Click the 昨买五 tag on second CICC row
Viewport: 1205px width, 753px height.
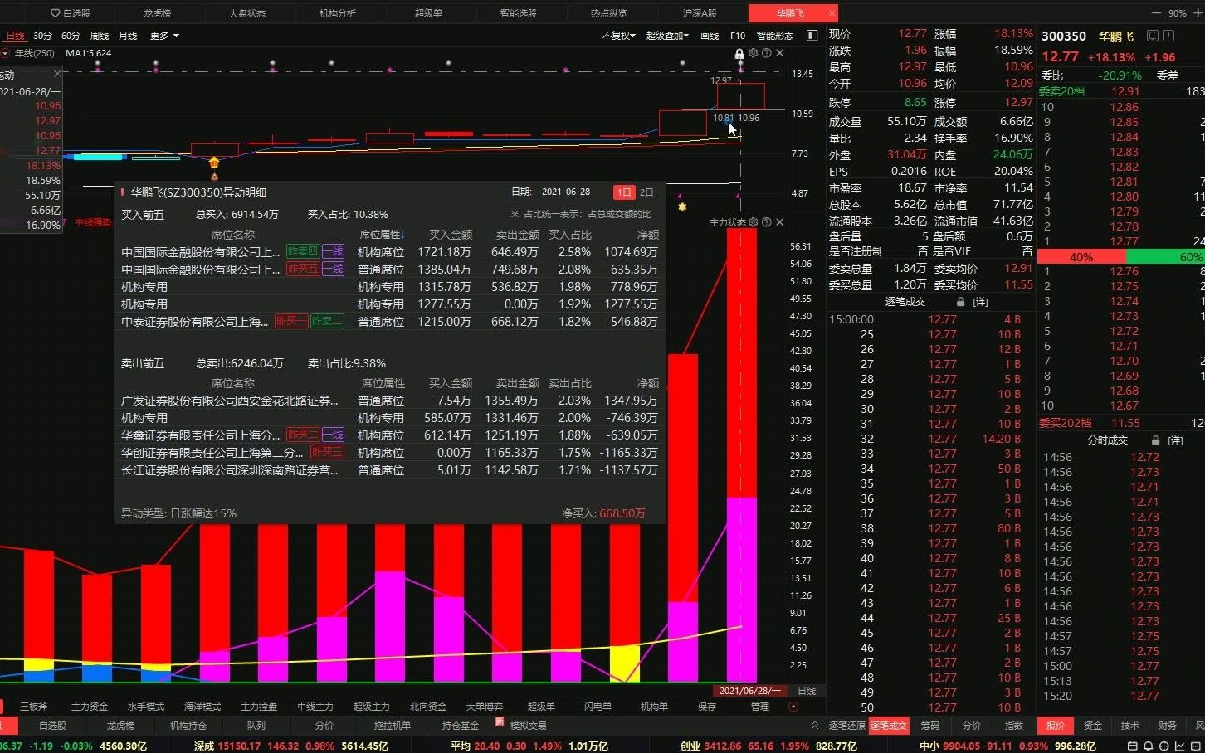pyautogui.click(x=302, y=269)
